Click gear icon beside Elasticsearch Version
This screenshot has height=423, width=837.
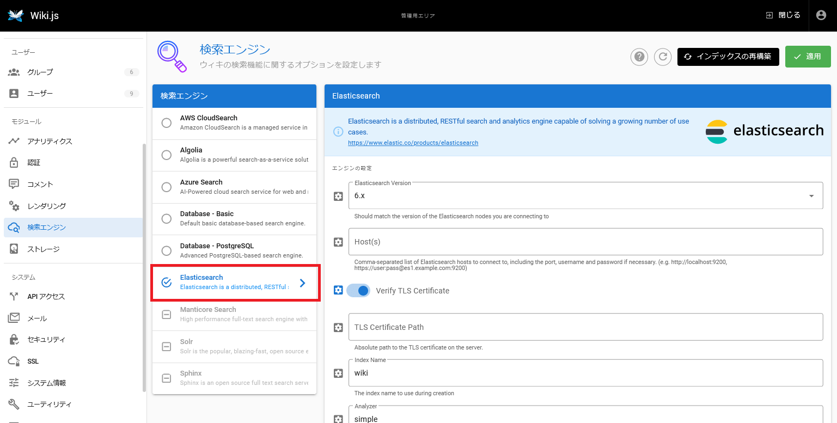point(338,196)
